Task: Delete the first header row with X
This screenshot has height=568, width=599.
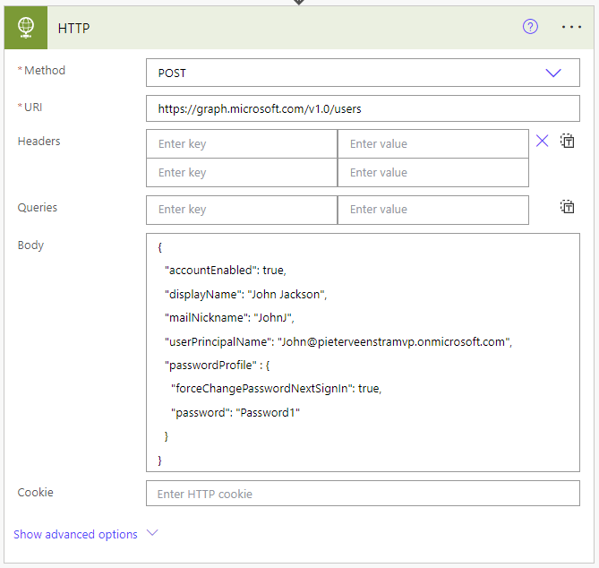Action: 542,141
